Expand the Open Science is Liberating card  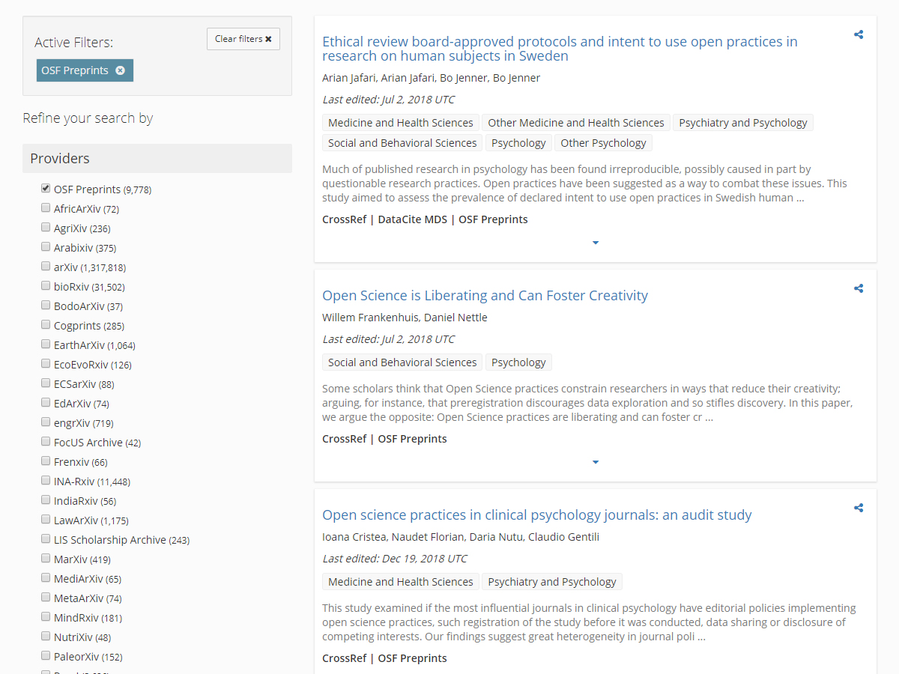pyautogui.click(x=596, y=462)
